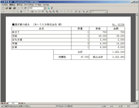This screenshot has width=139, height=108.
Task: Click the red stop icon at the bottom left
Action: (2, 103)
